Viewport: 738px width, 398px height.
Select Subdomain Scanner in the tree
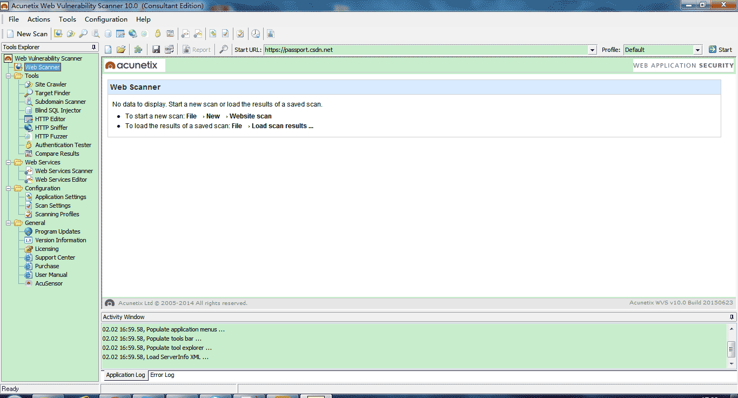click(x=61, y=102)
